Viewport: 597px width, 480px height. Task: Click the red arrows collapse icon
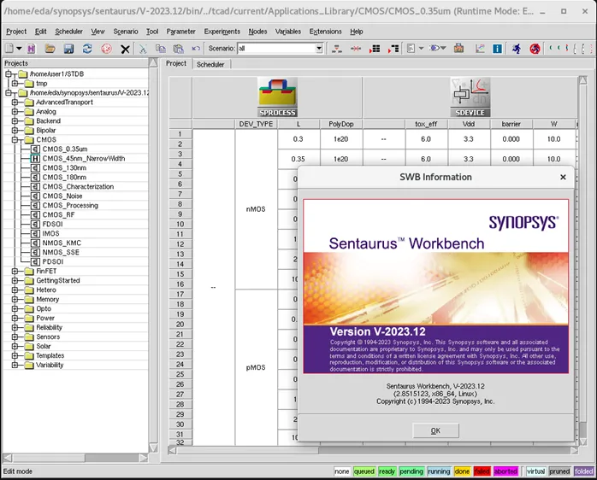pyautogui.click(x=356, y=49)
